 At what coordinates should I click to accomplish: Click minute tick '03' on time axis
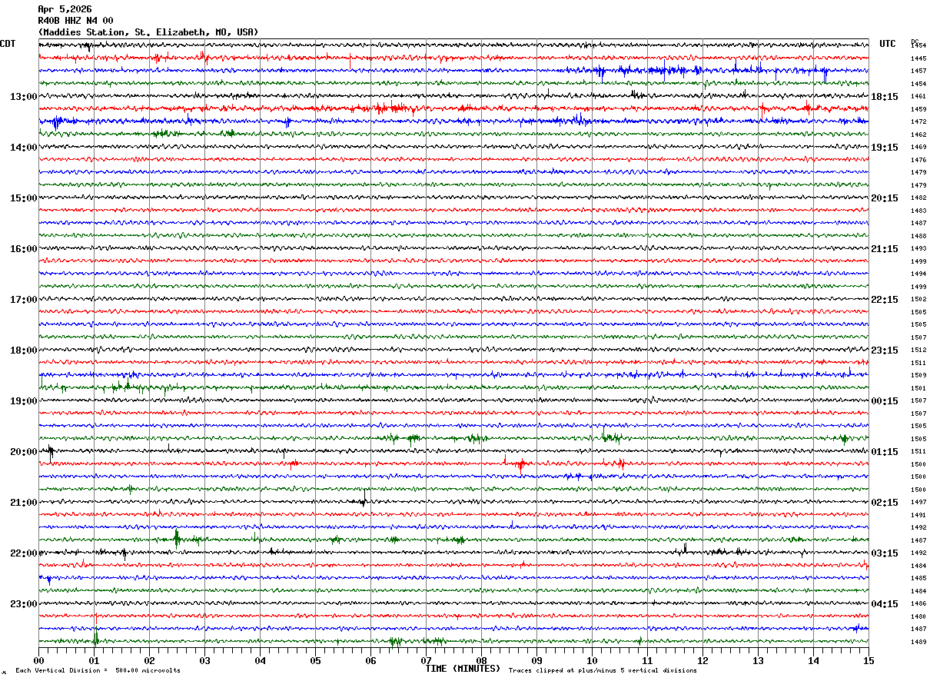pyautogui.click(x=204, y=660)
